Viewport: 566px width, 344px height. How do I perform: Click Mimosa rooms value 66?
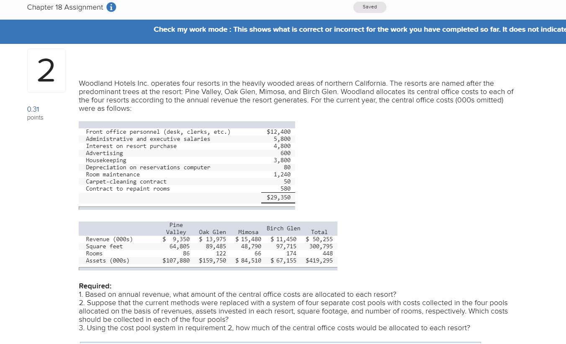tap(258, 253)
